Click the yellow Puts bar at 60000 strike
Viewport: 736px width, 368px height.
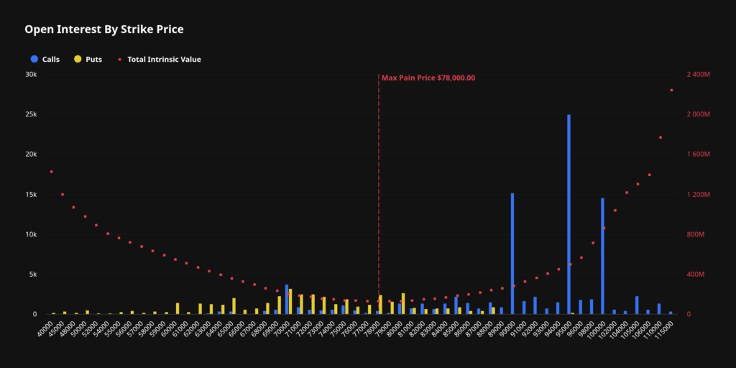[178, 308]
